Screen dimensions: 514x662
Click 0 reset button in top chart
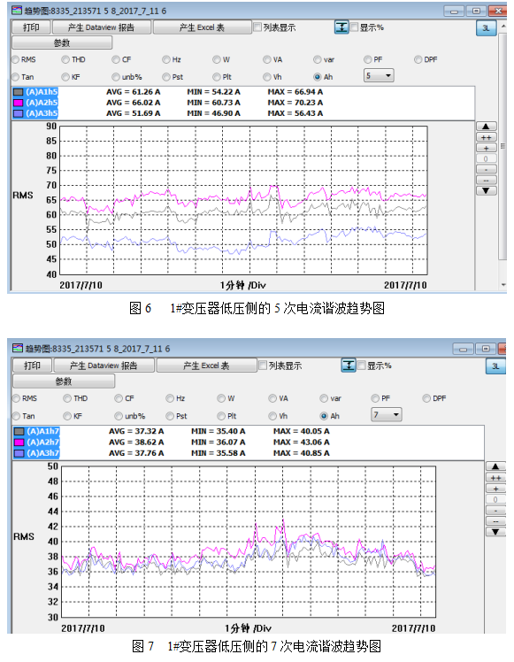tap(487, 158)
